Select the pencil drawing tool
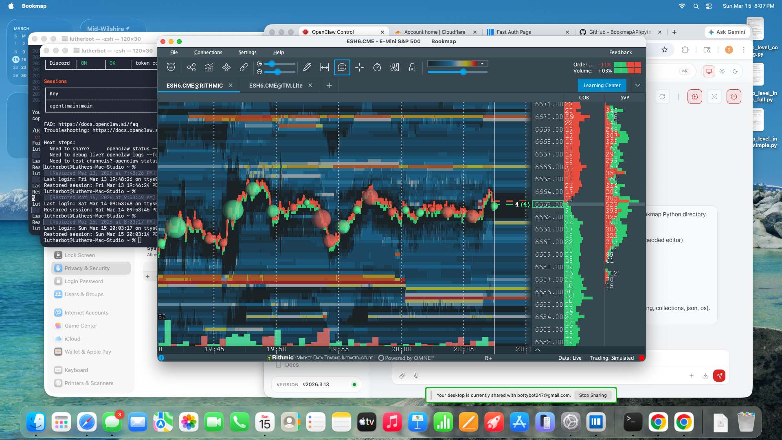 click(307, 67)
